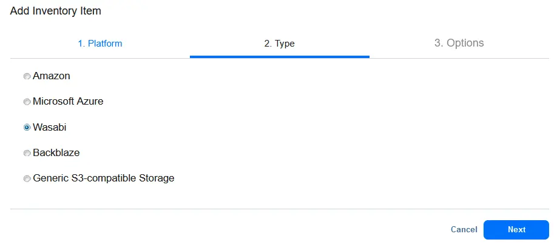Click the number 2 in Type tab

(266, 44)
